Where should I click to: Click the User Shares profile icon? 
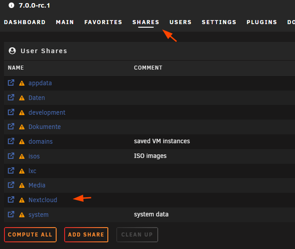click(x=12, y=51)
